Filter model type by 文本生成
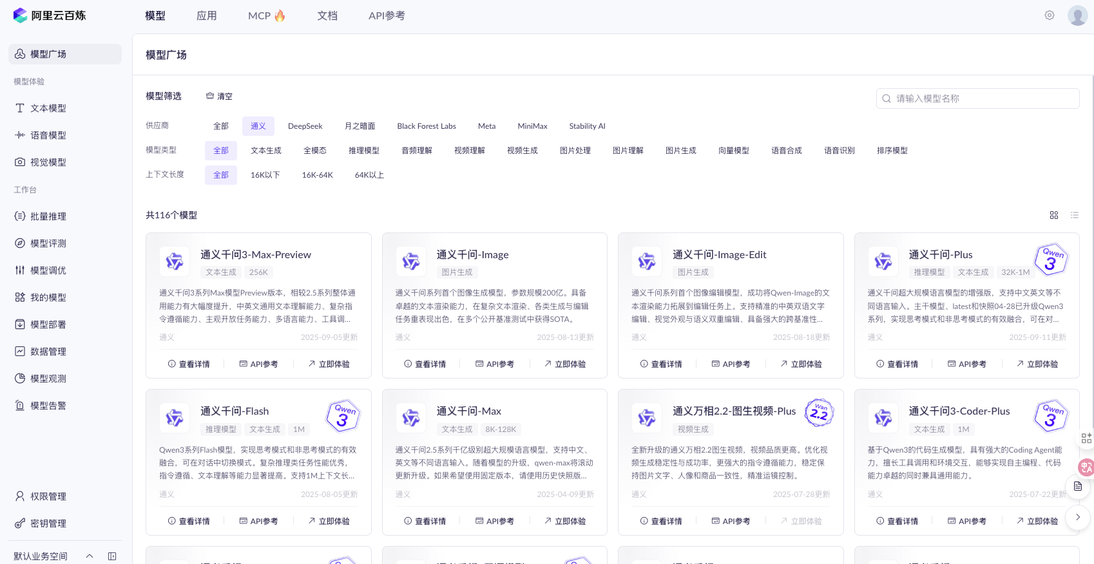The width and height of the screenshot is (1094, 564). click(x=266, y=151)
